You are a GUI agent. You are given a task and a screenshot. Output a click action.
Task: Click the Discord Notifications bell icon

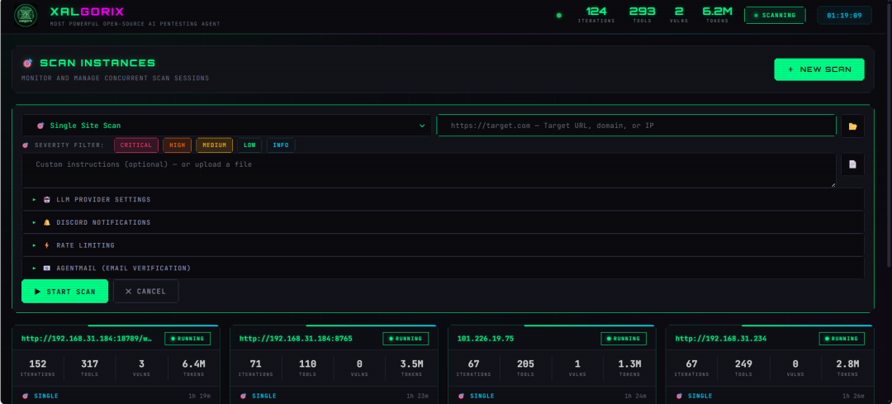click(46, 222)
